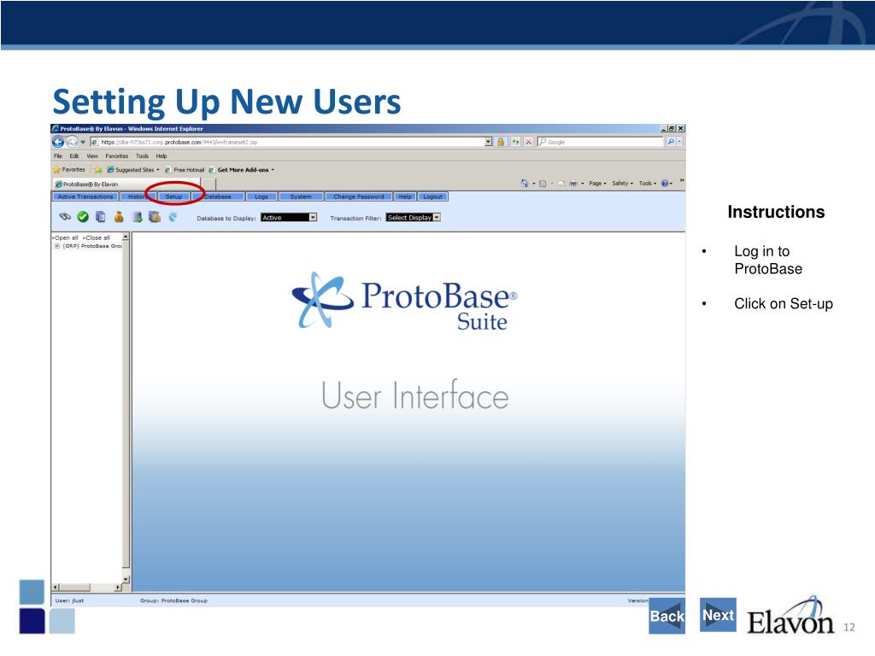Open the Page menu in command bar
Screen dimensions: 875x656
click(x=597, y=183)
